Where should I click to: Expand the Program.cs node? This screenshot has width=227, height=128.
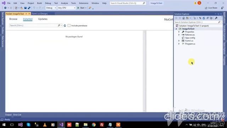pyautogui.click(x=179, y=44)
